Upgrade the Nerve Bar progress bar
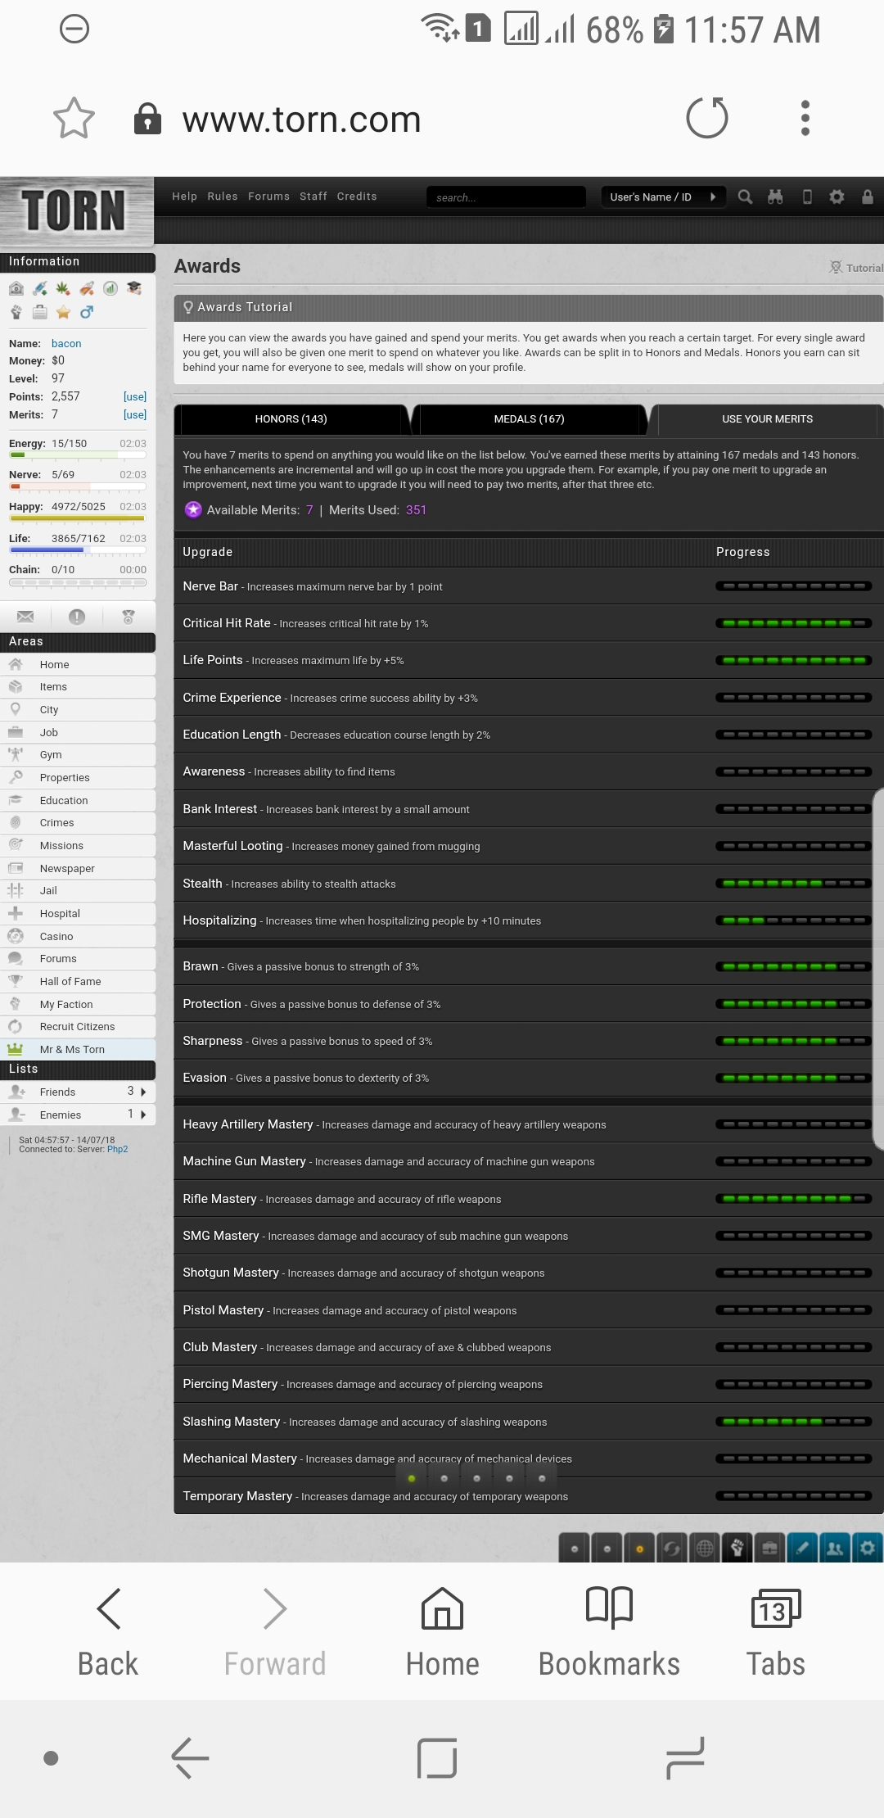The width and height of the screenshot is (884, 1818). point(793,586)
